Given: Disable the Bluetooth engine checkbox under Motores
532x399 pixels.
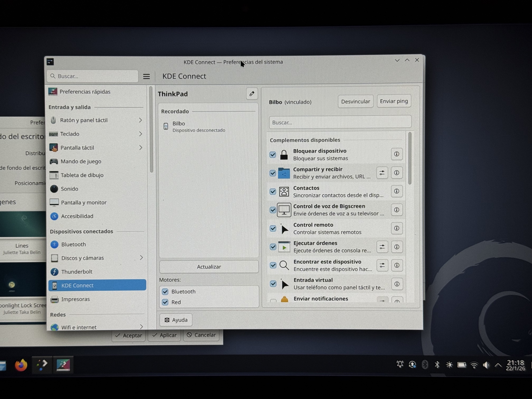Looking at the screenshot, I should click(165, 292).
